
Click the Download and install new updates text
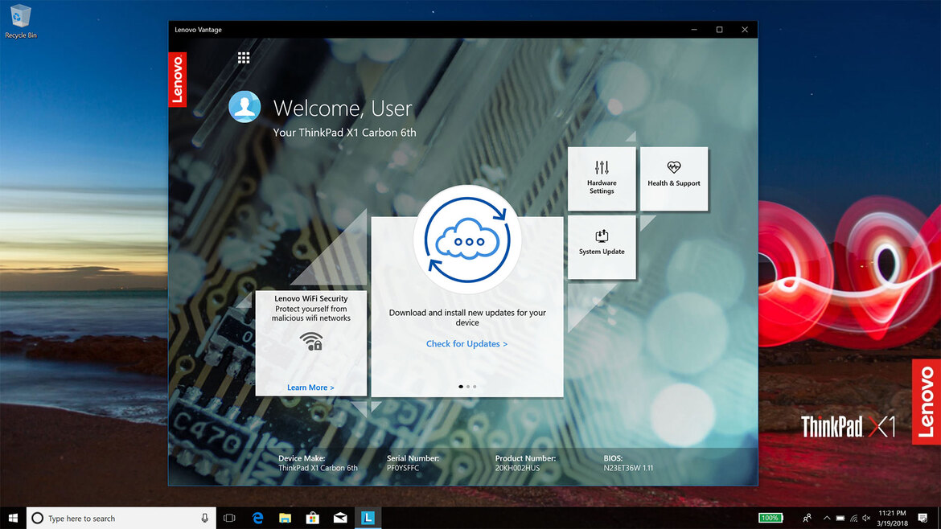tap(467, 318)
